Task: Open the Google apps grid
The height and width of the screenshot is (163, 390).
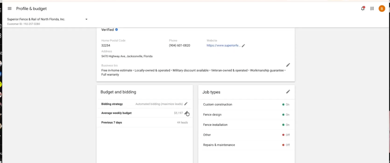Action: pyautogui.click(x=372, y=9)
